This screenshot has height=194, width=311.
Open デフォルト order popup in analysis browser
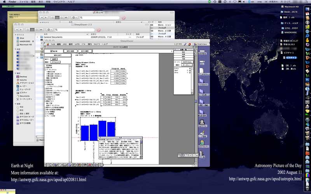pyautogui.click(x=55, y=62)
